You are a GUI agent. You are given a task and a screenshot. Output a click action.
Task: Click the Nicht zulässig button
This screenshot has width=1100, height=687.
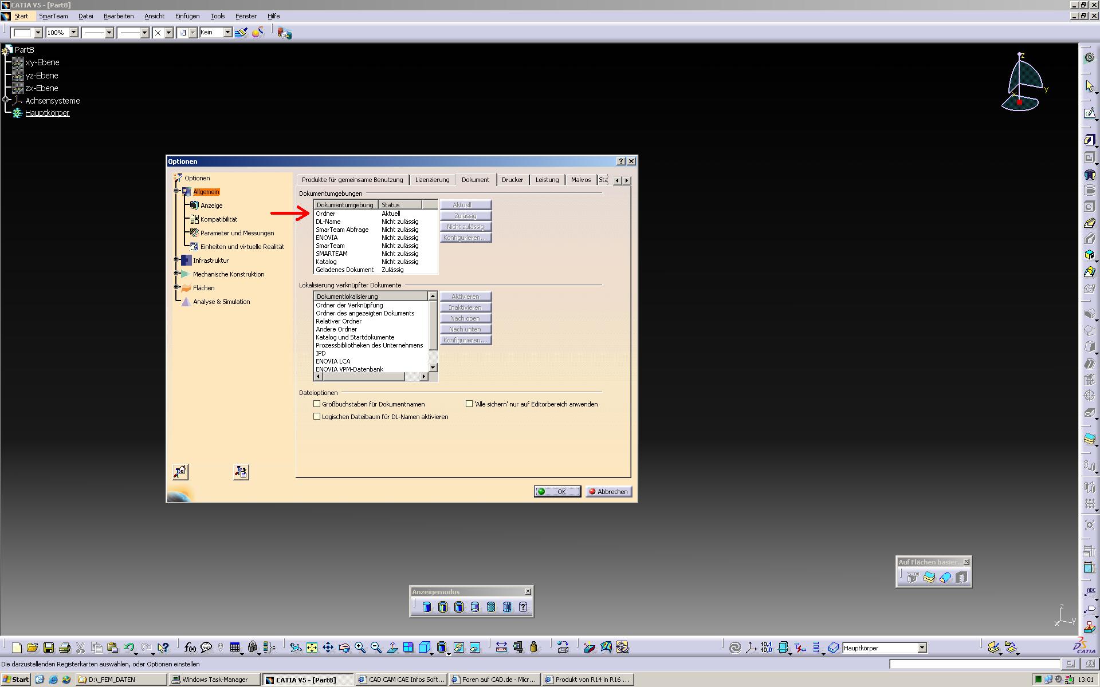point(465,227)
